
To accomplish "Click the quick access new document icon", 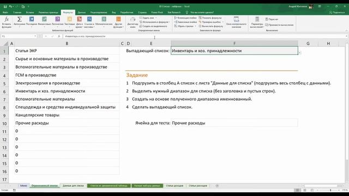I will (x=23, y=7).
